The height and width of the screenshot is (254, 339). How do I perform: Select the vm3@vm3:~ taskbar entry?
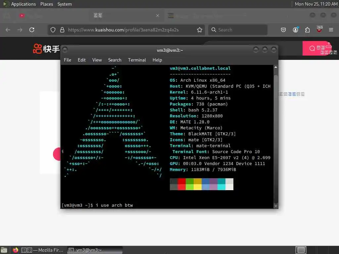[95, 250]
